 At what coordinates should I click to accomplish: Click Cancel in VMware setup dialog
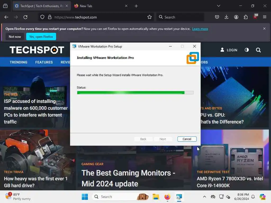click(x=187, y=139)
